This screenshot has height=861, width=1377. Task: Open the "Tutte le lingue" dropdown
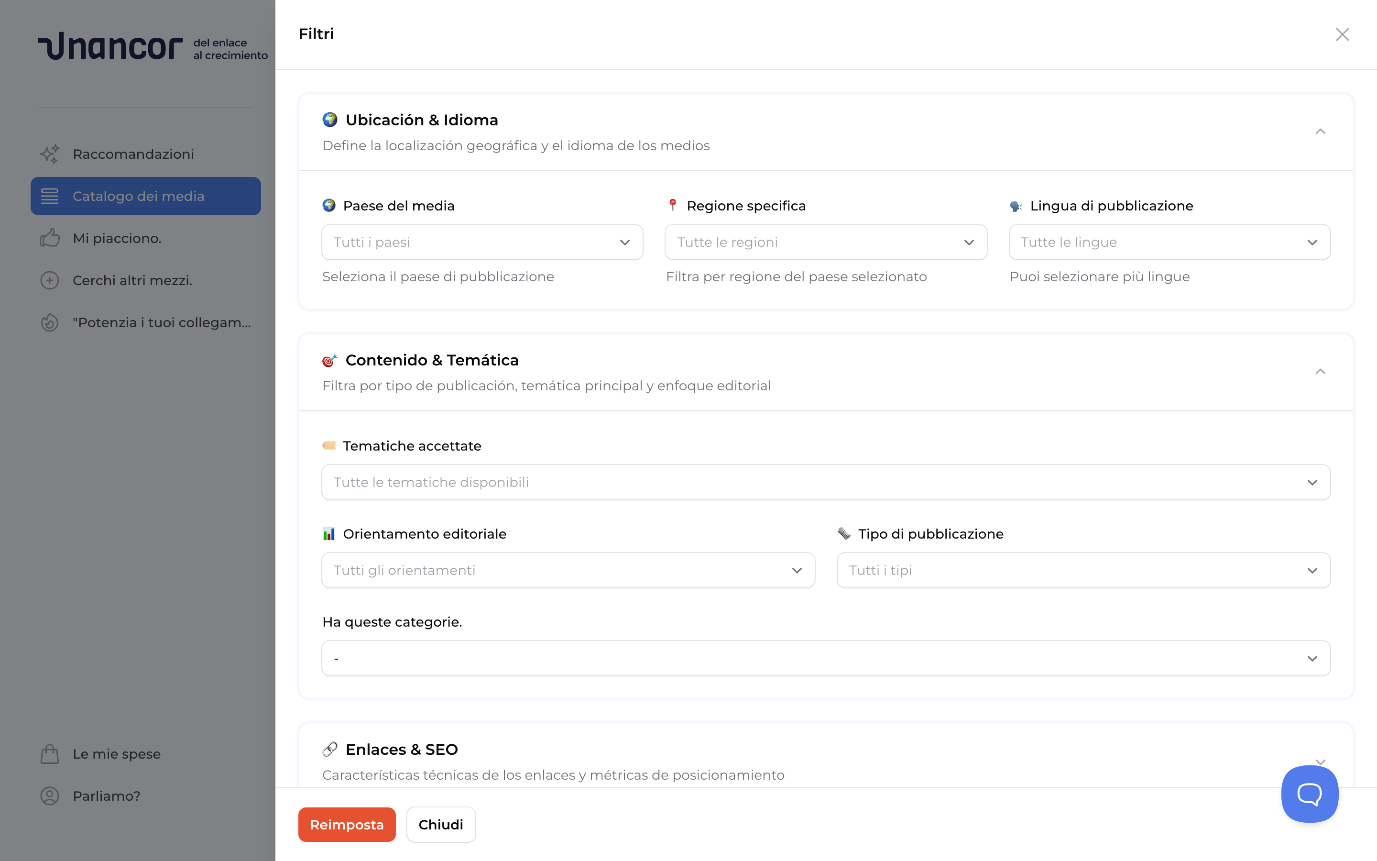coord(1169,242)
